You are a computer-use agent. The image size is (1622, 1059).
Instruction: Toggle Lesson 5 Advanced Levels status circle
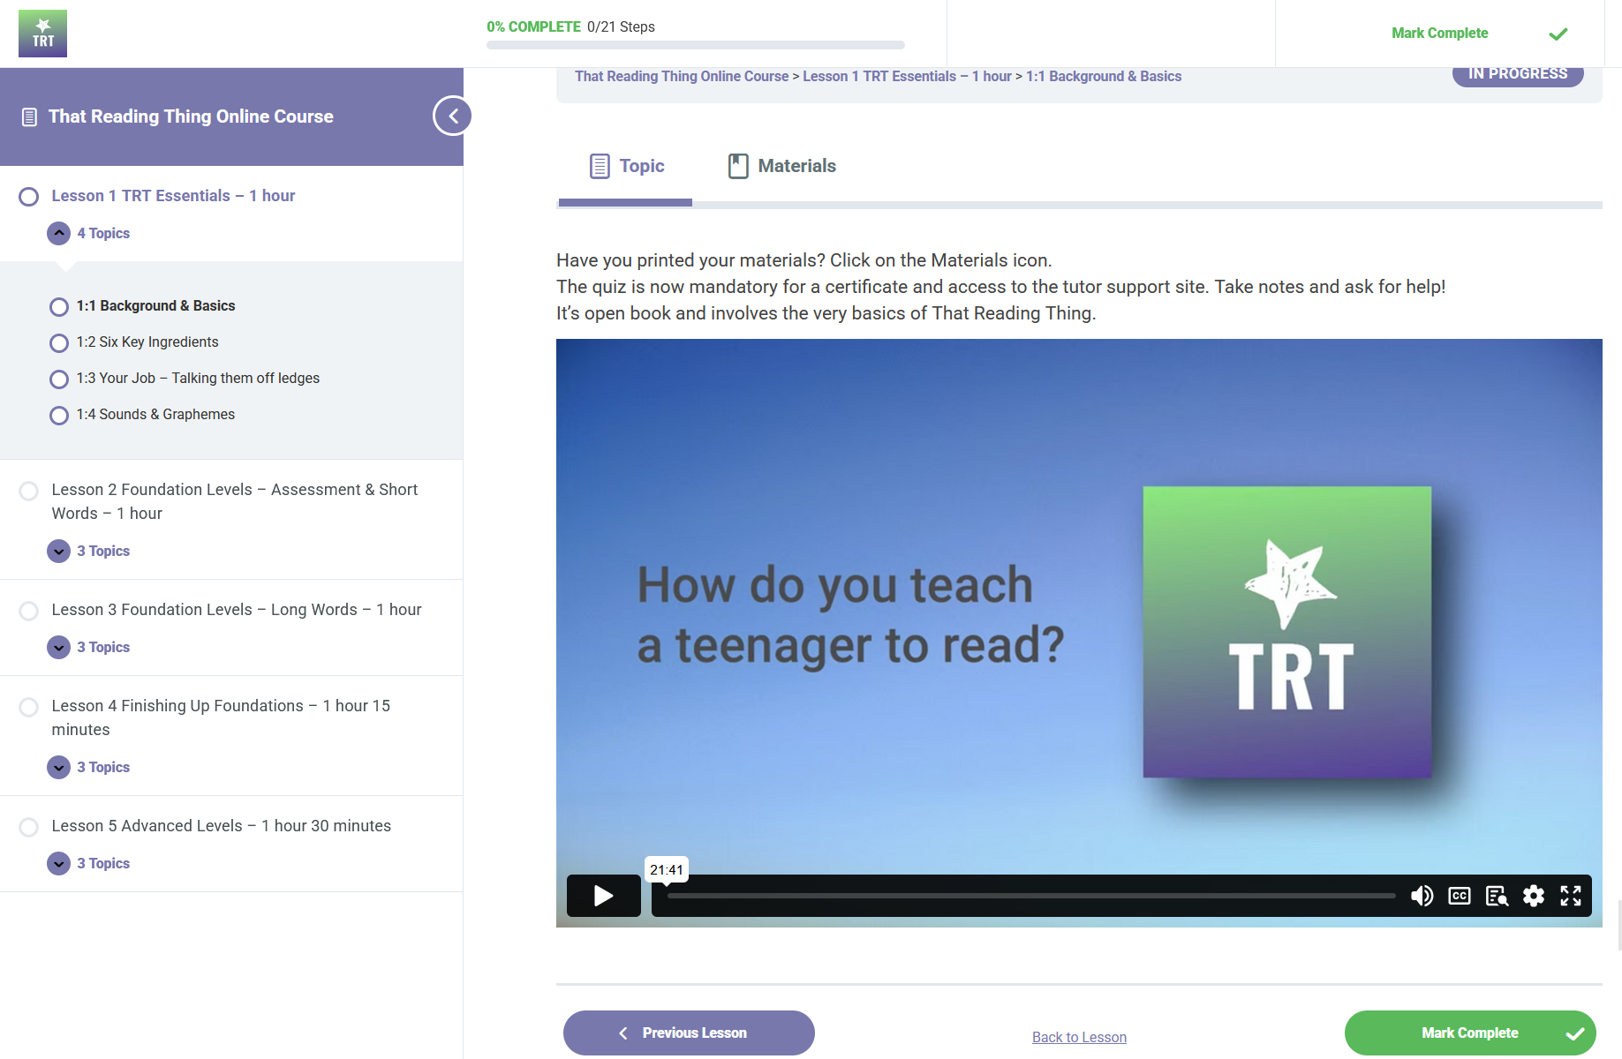[x=29, y=826]
